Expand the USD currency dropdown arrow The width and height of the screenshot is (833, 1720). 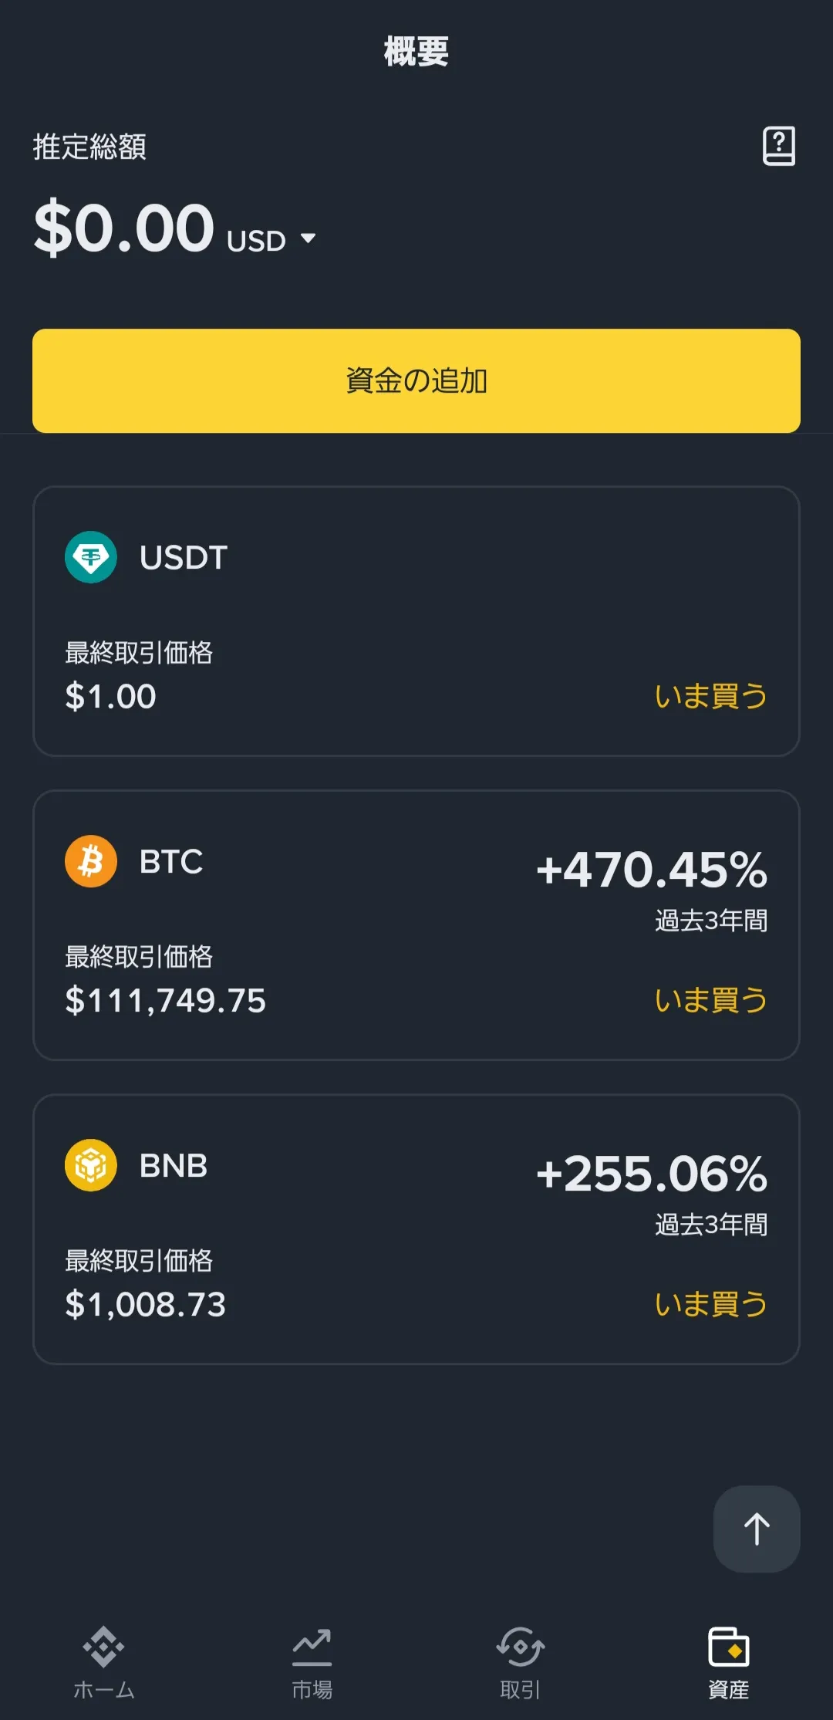point(308,238)
